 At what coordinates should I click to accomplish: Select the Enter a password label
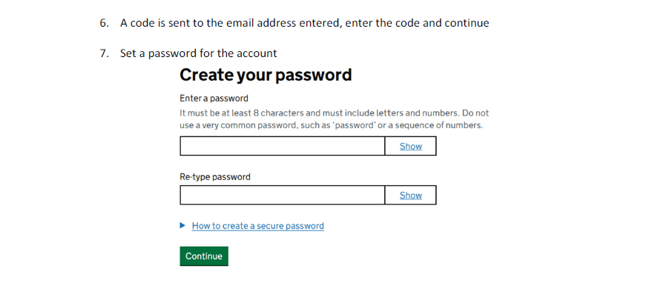click(x=214, y=98)
